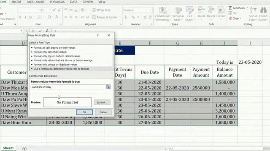Click the Clear eraser button
This screenshot has width=270, height=151.
(235, 18)
